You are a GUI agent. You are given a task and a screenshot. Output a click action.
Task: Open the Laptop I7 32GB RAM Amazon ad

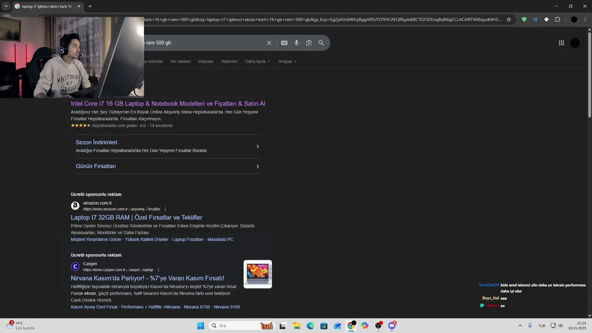(136, 217)
